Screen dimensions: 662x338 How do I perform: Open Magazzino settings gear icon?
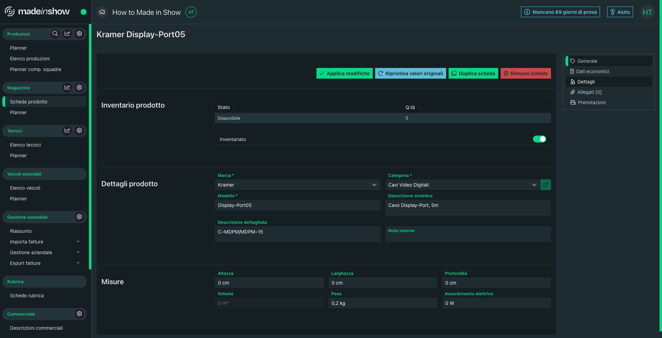(79, 87)
